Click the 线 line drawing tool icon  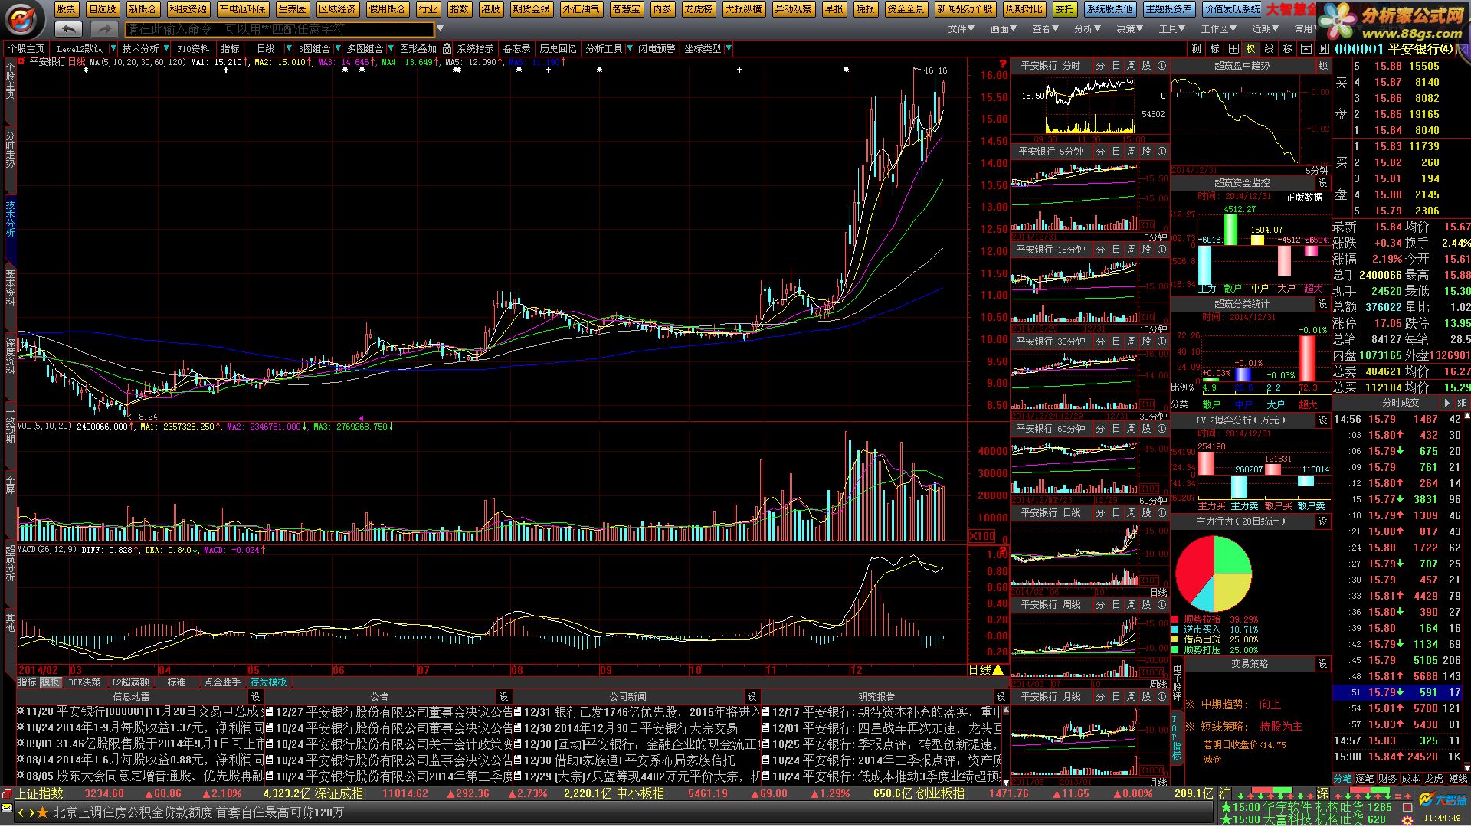point(1269,49)
